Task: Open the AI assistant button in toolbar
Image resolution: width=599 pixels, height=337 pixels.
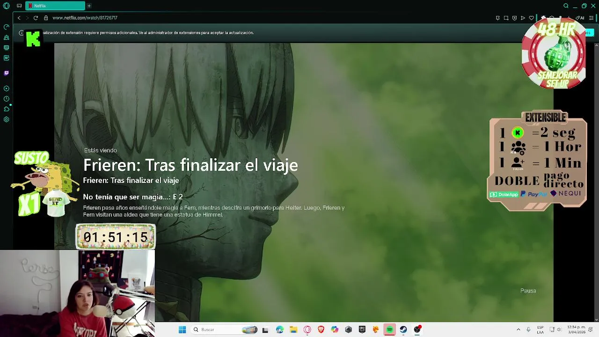Action: coord(580,18)
